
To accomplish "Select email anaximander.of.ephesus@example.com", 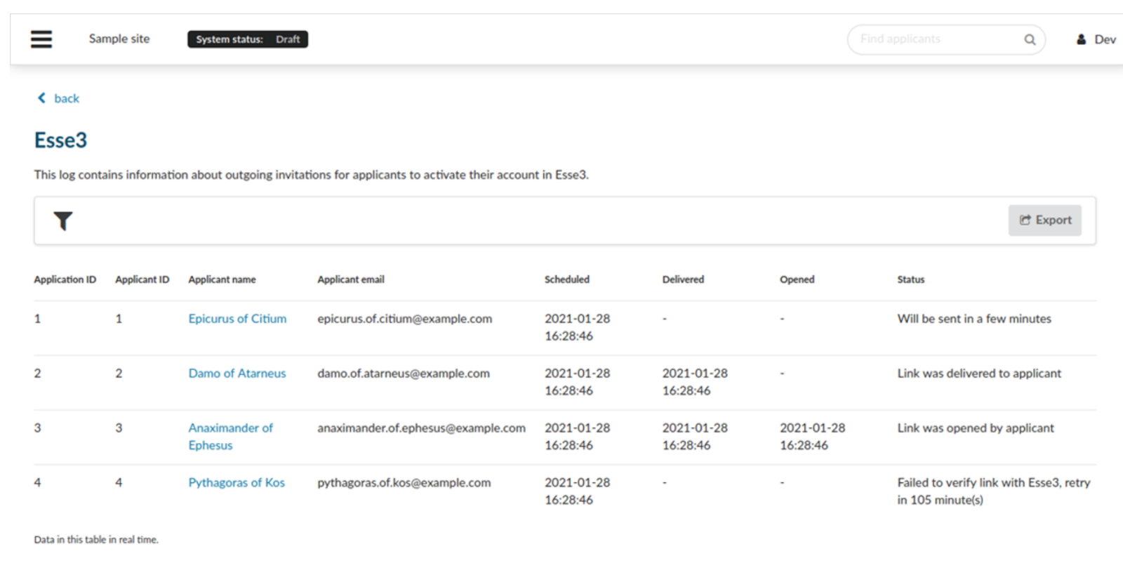I will 421,428.
